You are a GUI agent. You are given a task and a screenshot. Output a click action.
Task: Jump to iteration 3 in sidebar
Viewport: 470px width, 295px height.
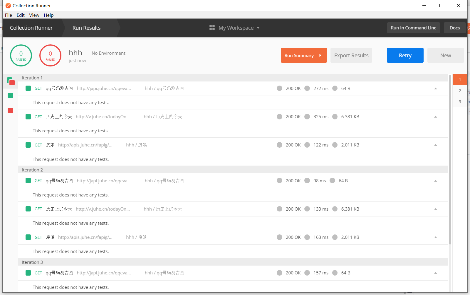pos(460,101)
